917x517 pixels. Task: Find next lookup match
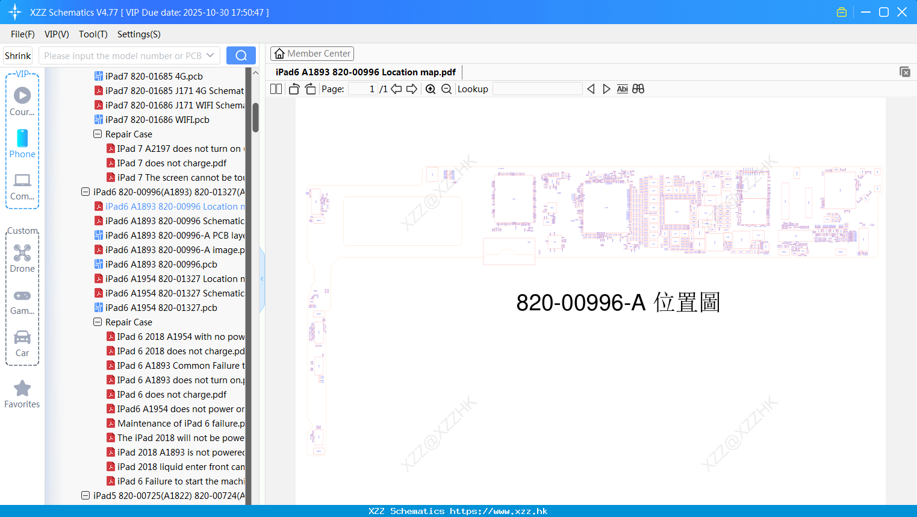[x=606, y=89]
